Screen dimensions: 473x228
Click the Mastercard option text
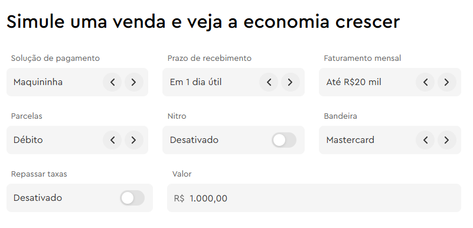350,140
